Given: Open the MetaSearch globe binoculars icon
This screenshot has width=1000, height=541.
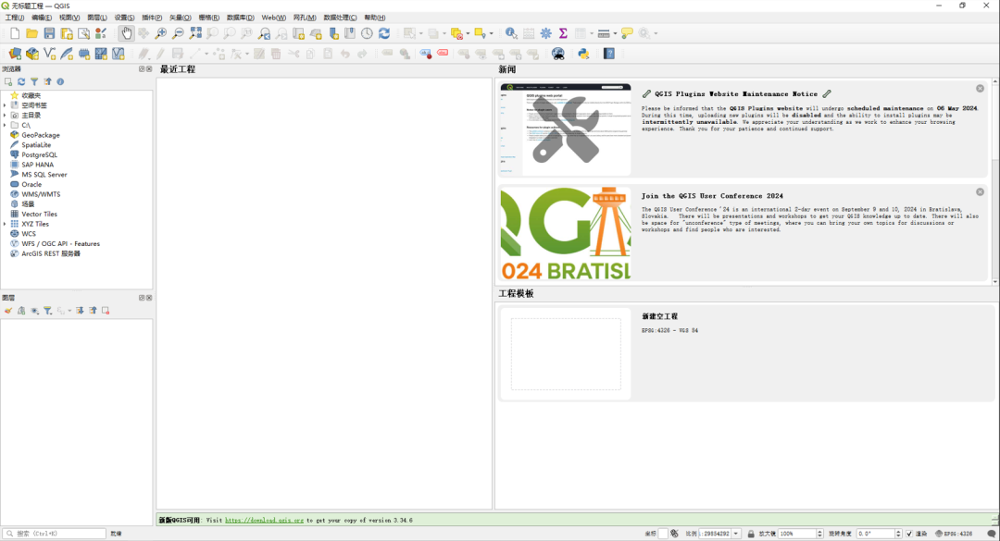Looking at the screenshot, I should coord(558,54).
